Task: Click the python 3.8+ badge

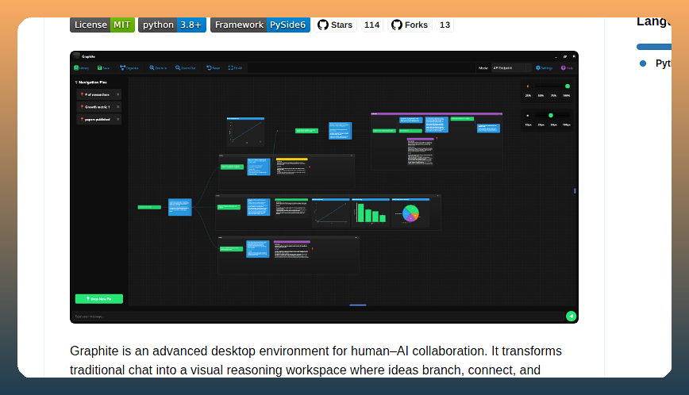Action: (172, 25)
